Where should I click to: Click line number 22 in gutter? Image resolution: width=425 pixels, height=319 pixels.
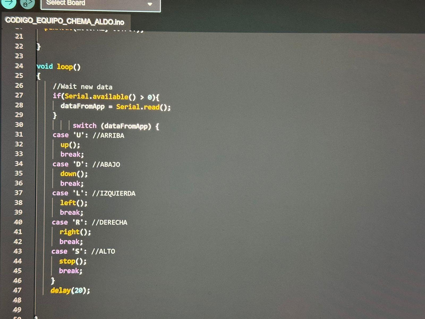click(19, 46)
